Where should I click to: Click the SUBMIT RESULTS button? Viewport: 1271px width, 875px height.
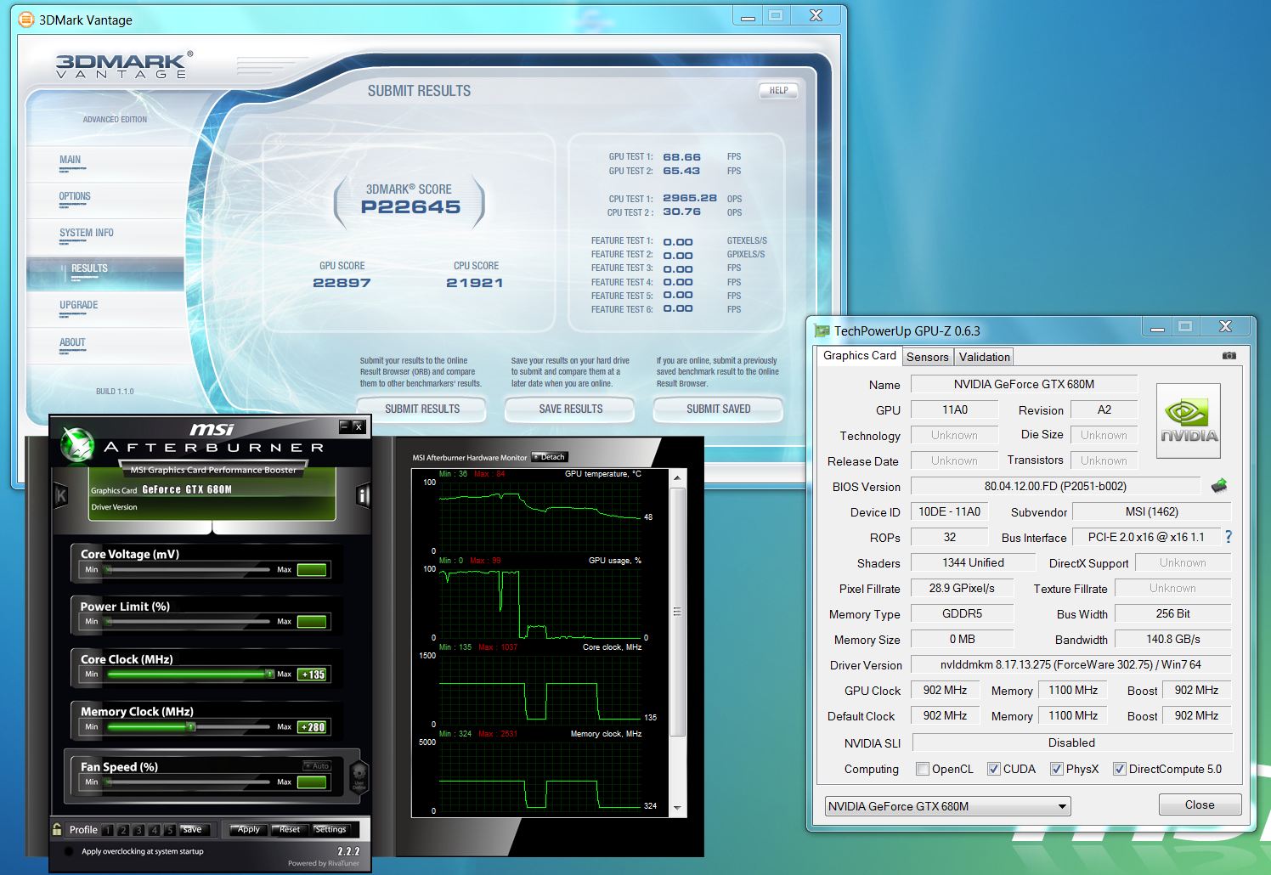tap(421, 409)
